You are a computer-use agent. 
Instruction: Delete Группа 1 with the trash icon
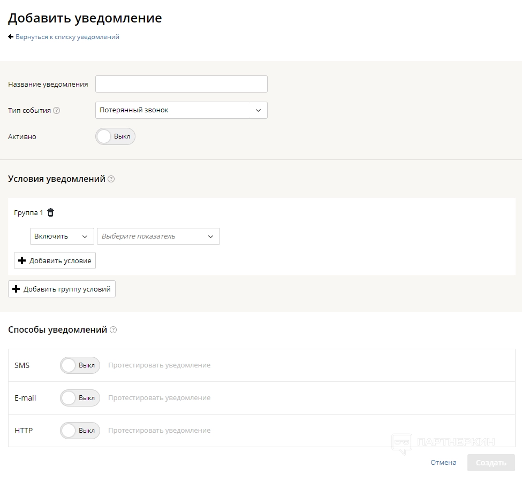[x=51, y=213]
